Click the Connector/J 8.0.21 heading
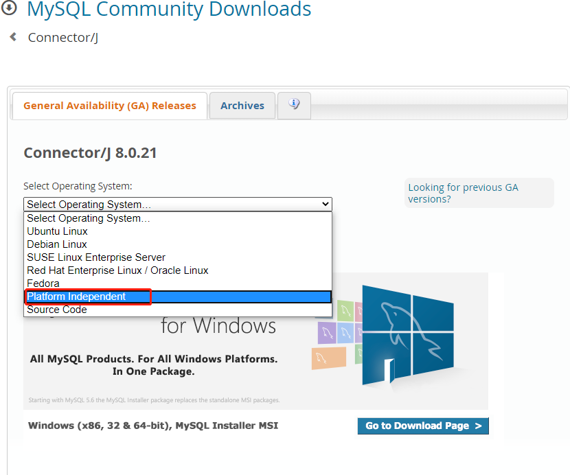Viewport: 570px width, 475px height. coord(90,152)
